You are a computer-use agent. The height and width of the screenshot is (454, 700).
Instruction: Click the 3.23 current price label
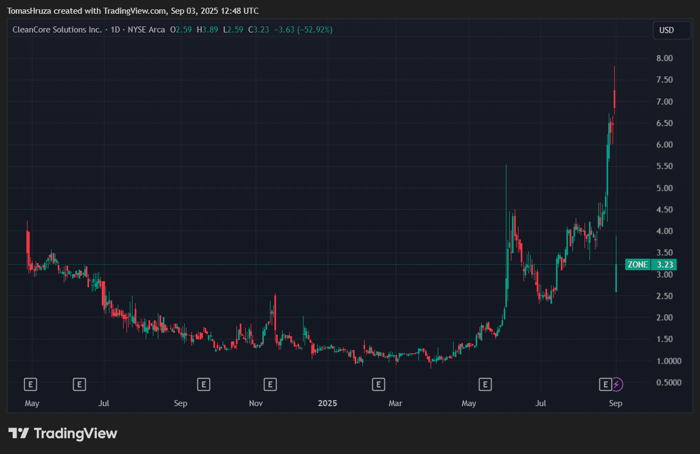click(666, 265)
